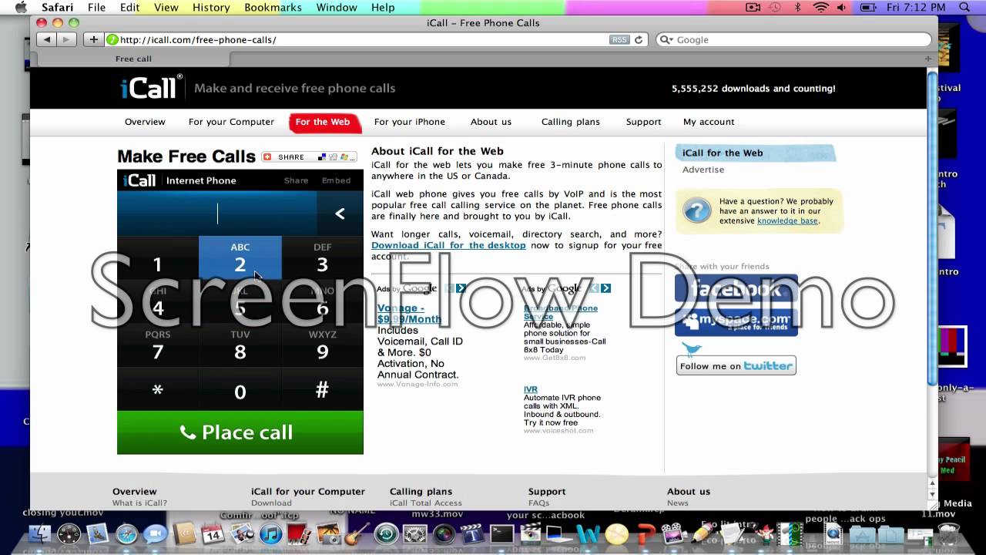
Task: Click the backspace arrow in the phone display
Action: [340, 214]
